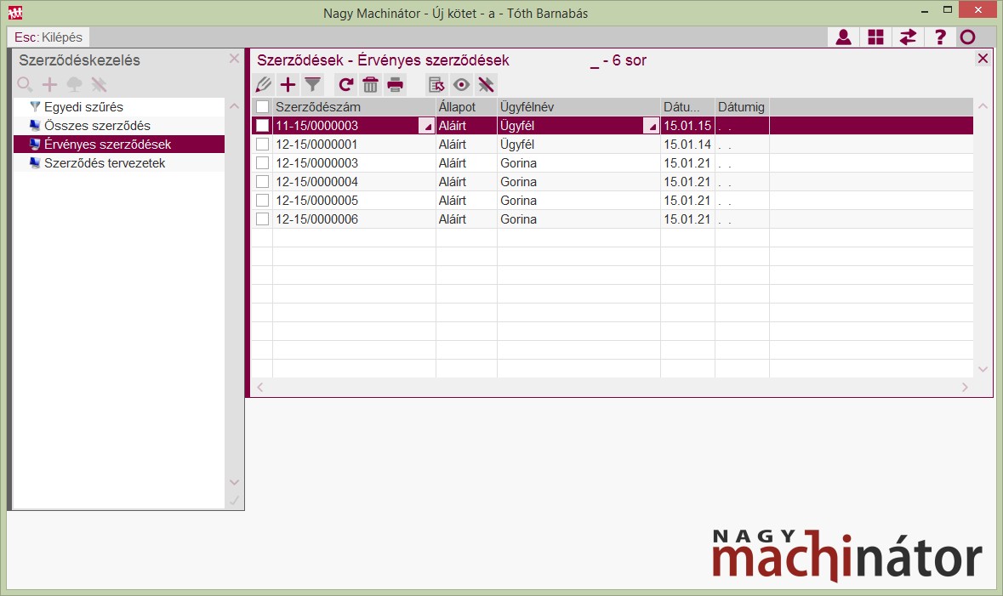Screen dimensions: 1003x596
Task: Click the Esc: Kilépés button
Action: tap(48, 37)
